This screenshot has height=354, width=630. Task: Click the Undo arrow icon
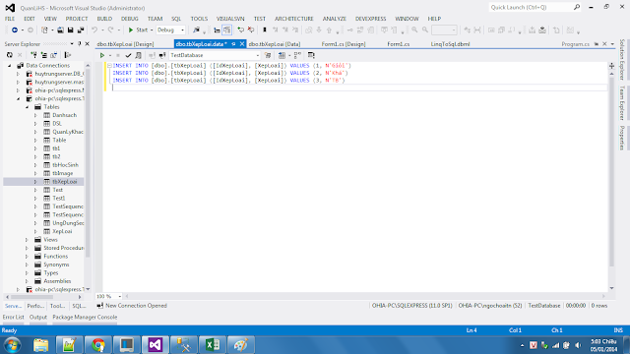(94, 30)
